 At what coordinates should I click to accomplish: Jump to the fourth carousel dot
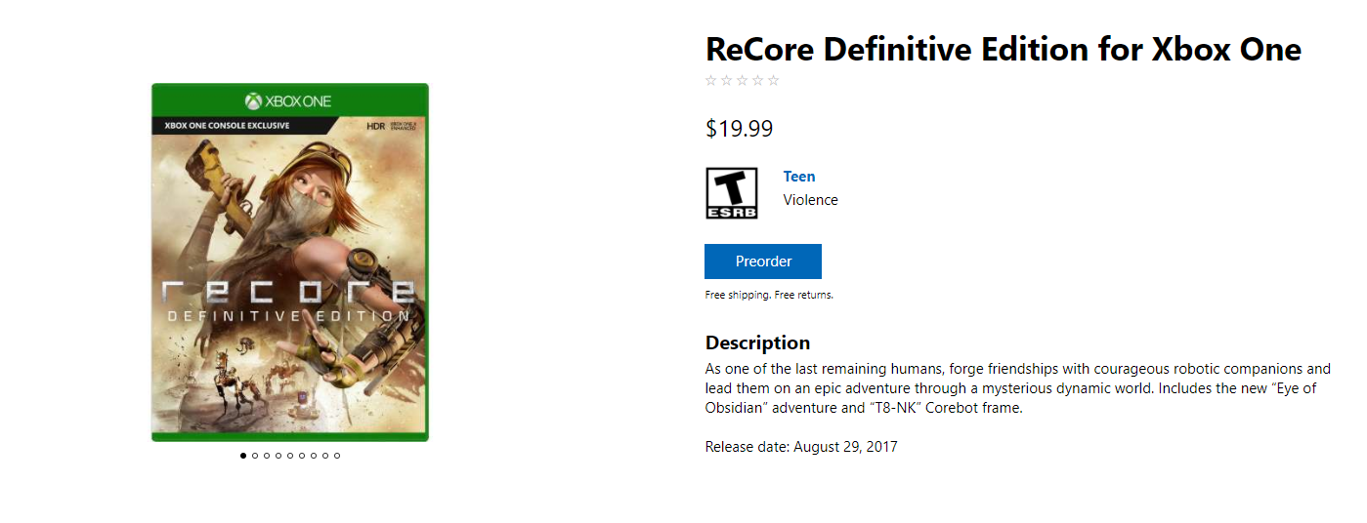click(278, 456)
